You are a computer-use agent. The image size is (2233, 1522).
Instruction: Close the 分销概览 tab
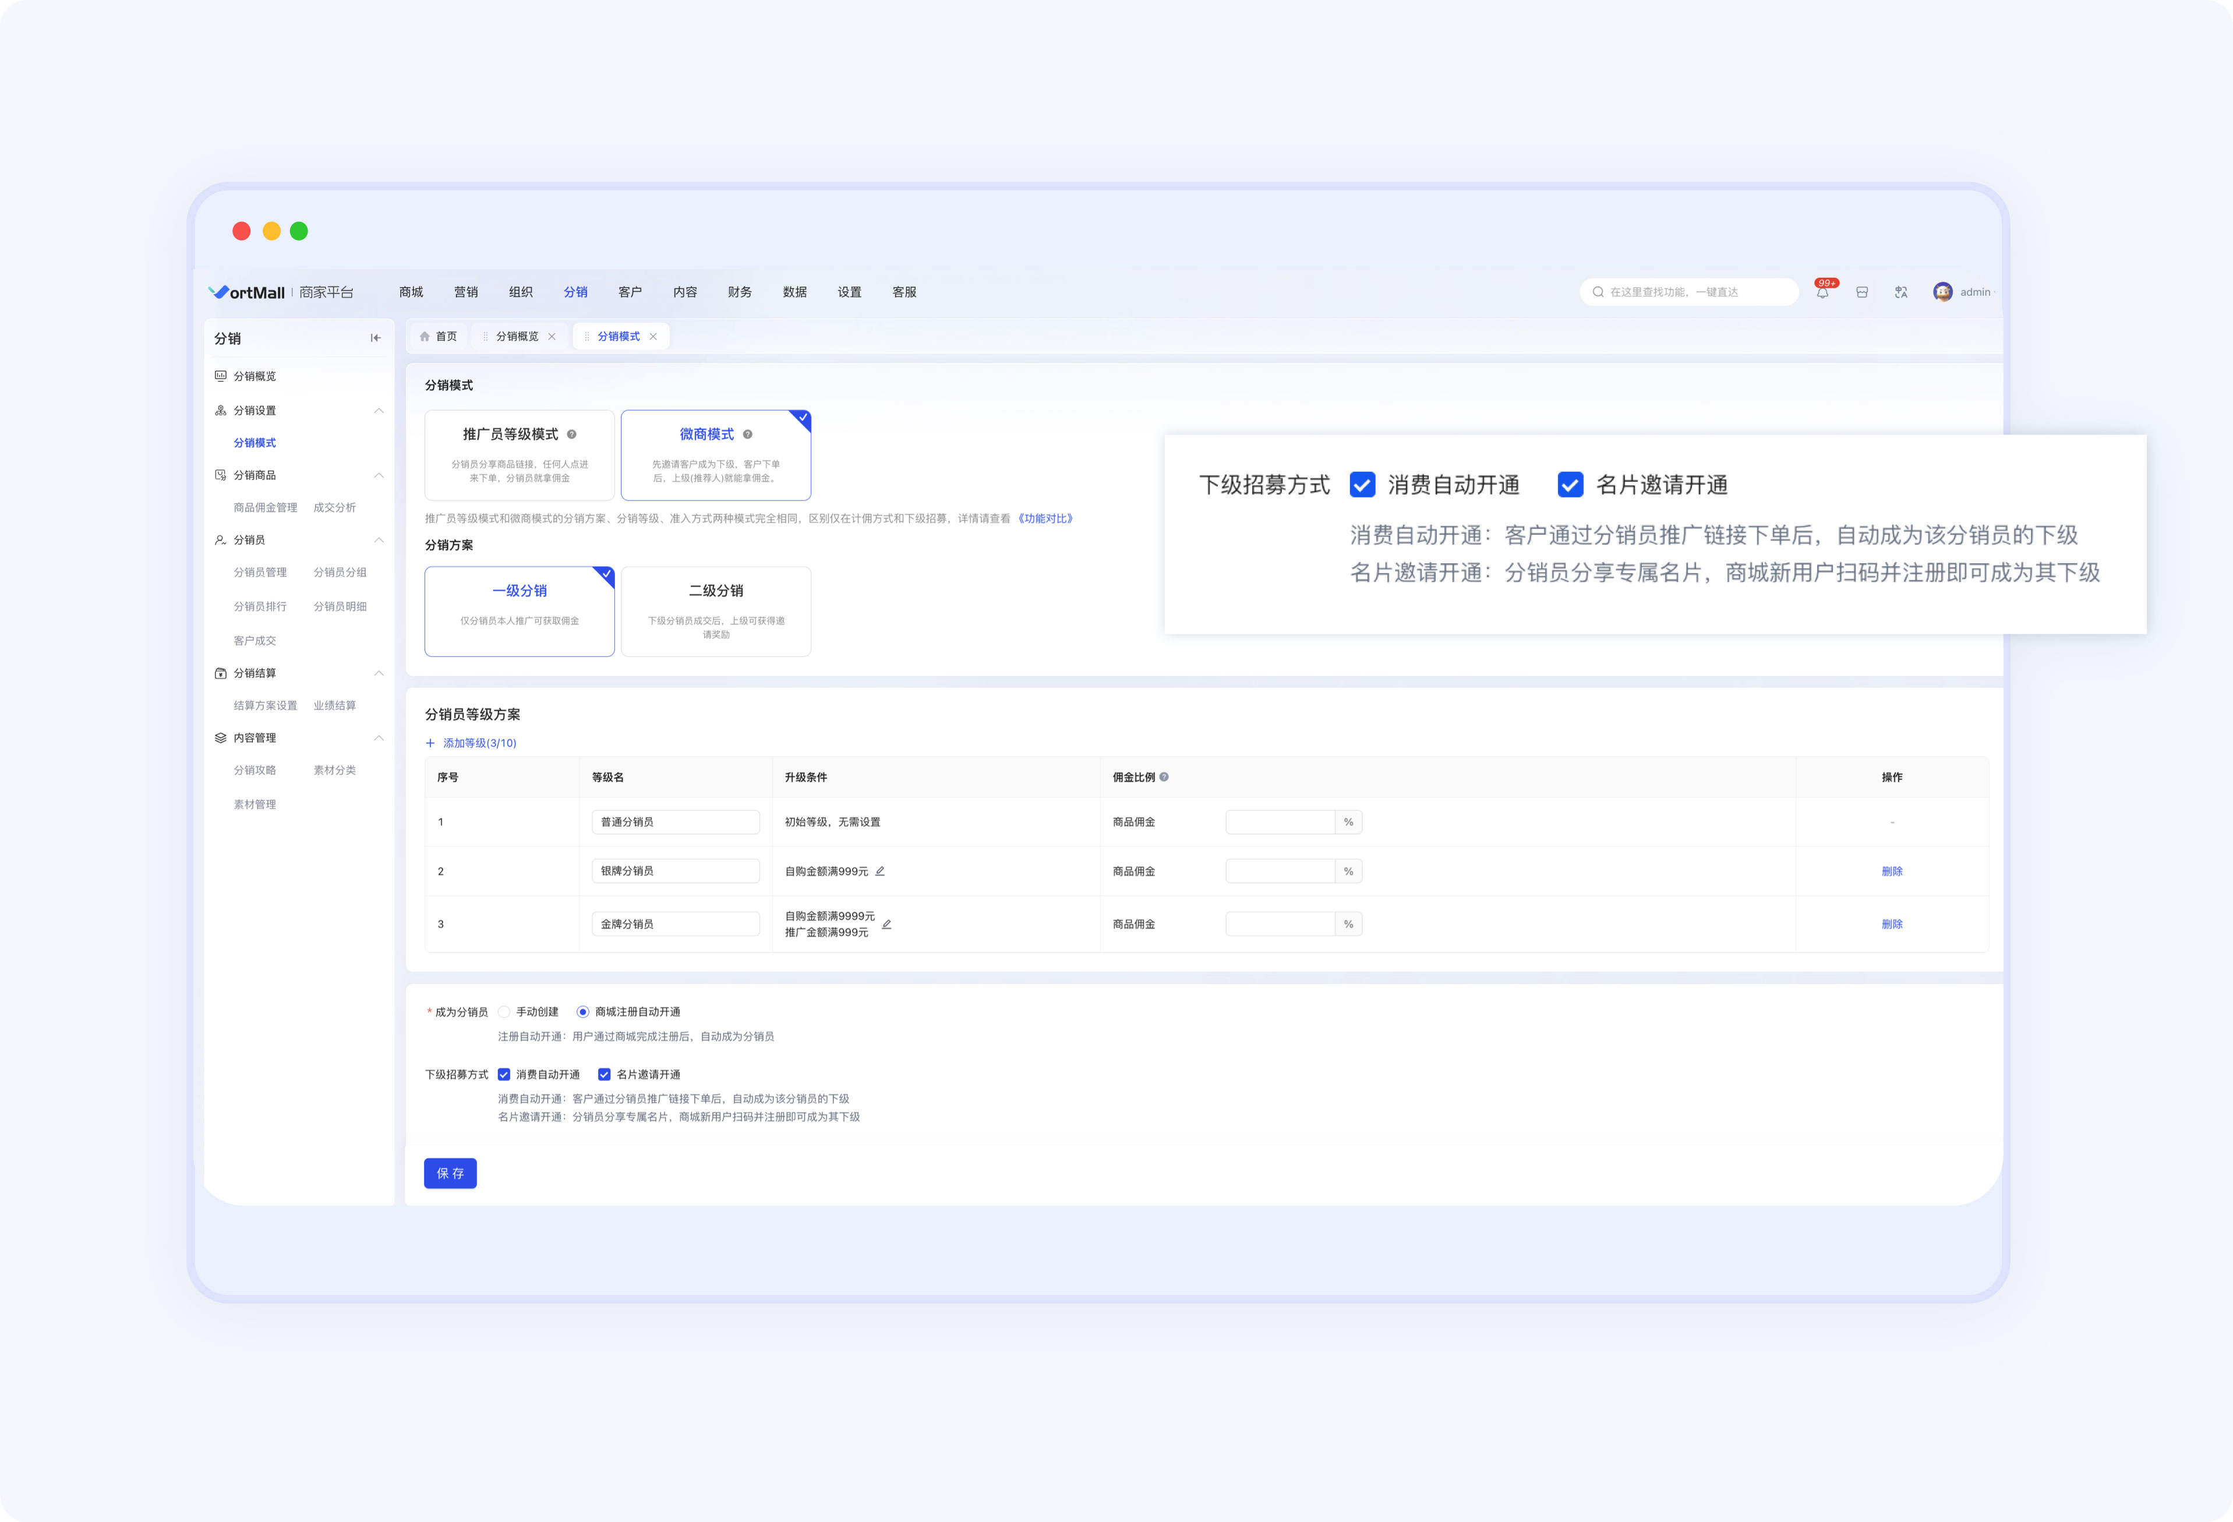(x=552, y=336)
